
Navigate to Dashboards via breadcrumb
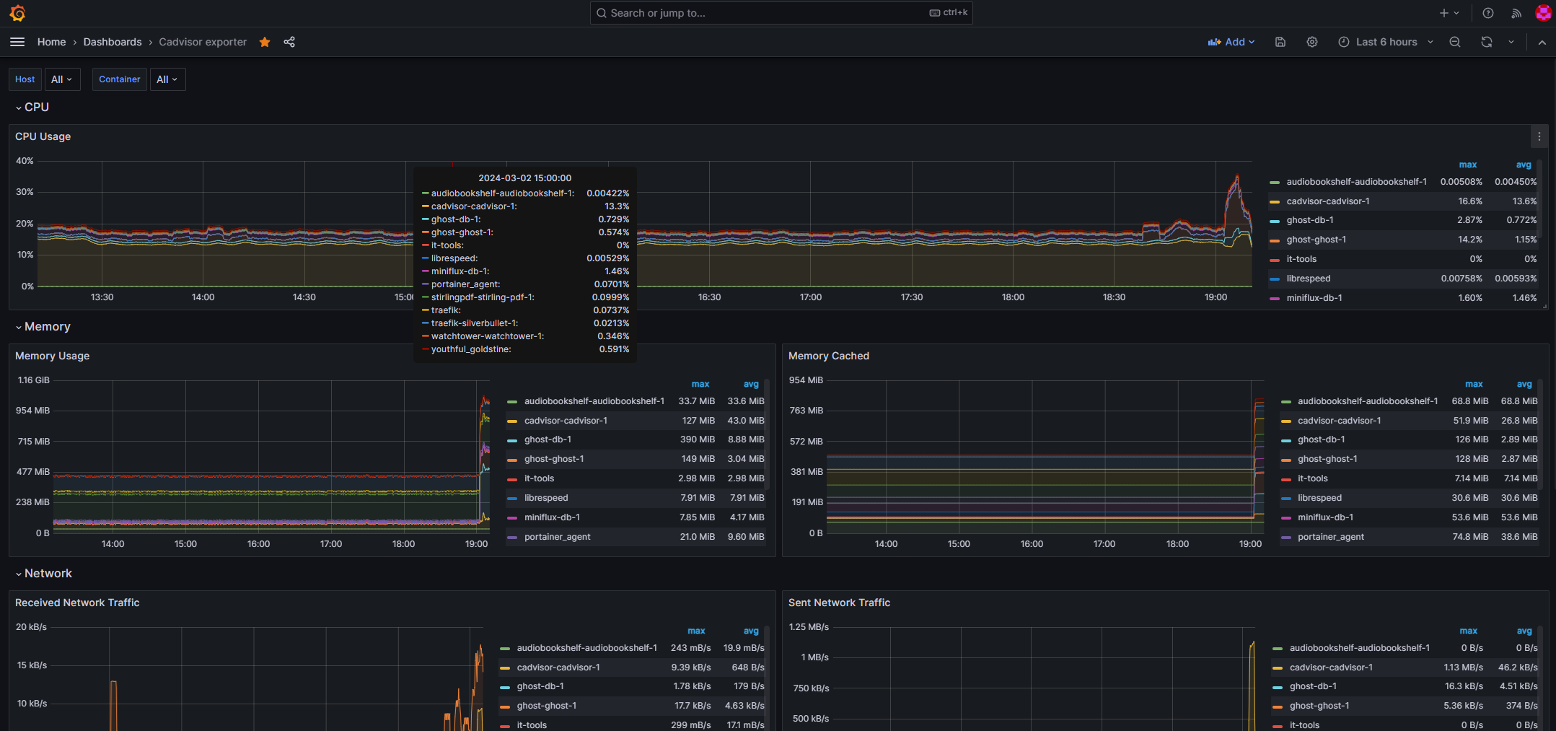click(113, 42)
